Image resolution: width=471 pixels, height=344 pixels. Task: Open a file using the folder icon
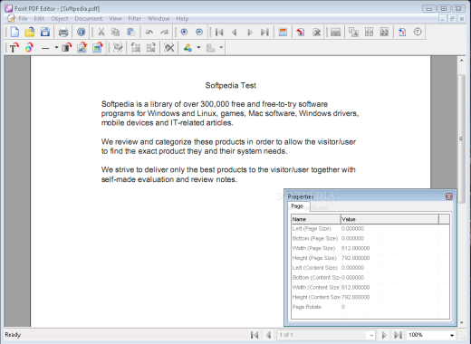click(30, 32)
